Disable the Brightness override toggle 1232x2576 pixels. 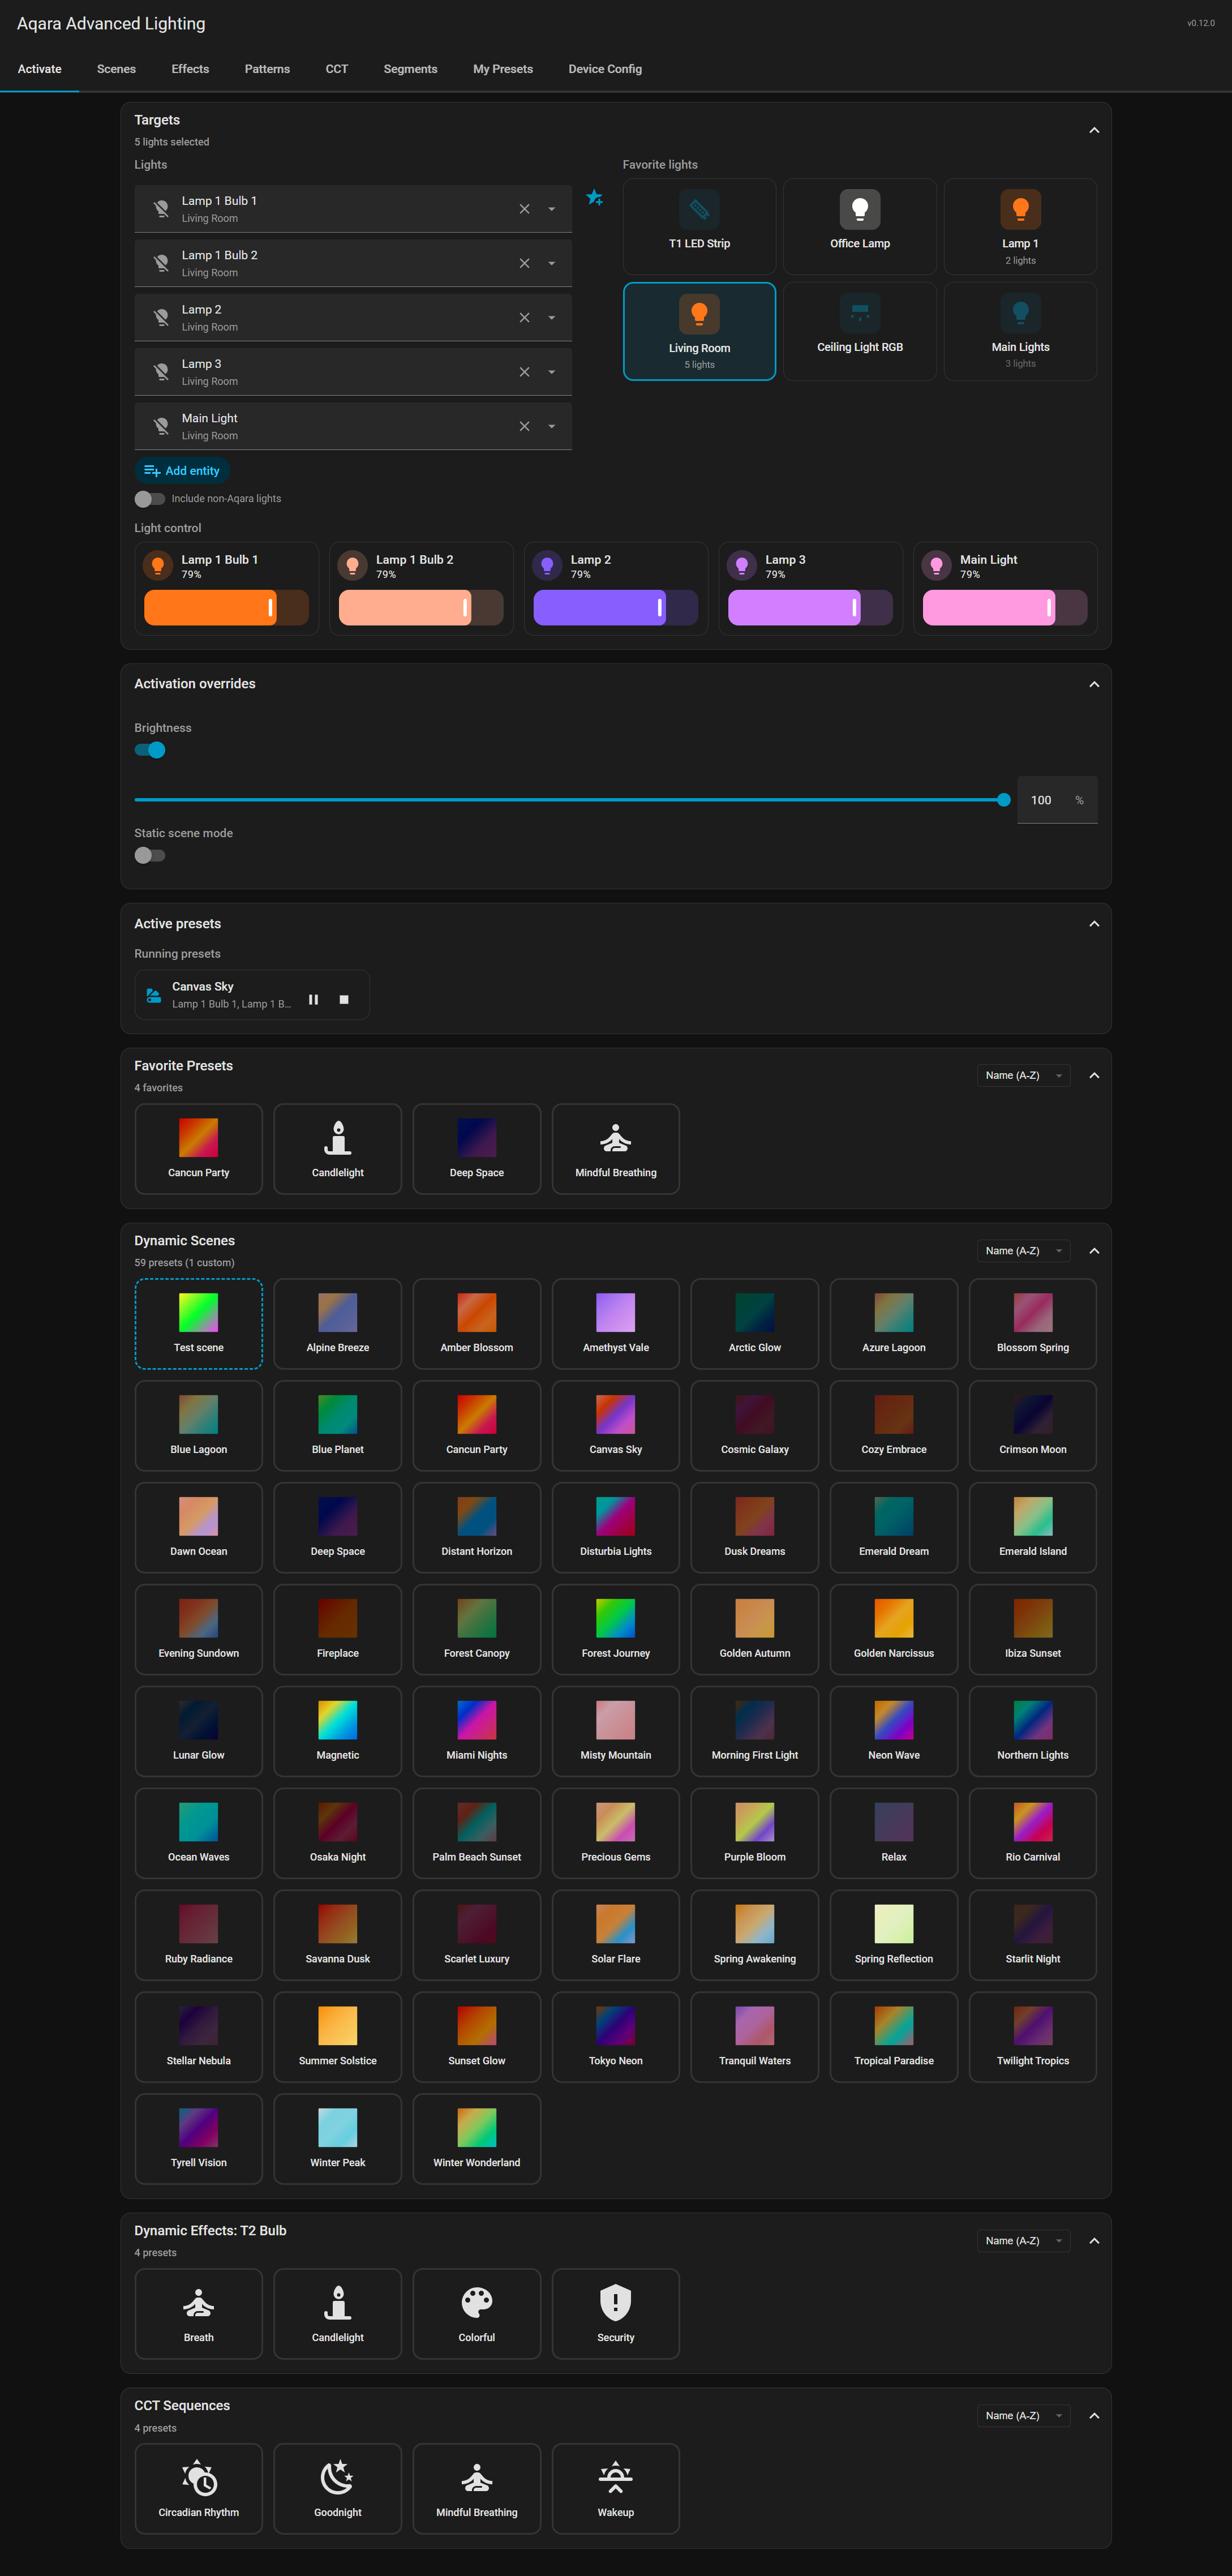pos(150,750)
